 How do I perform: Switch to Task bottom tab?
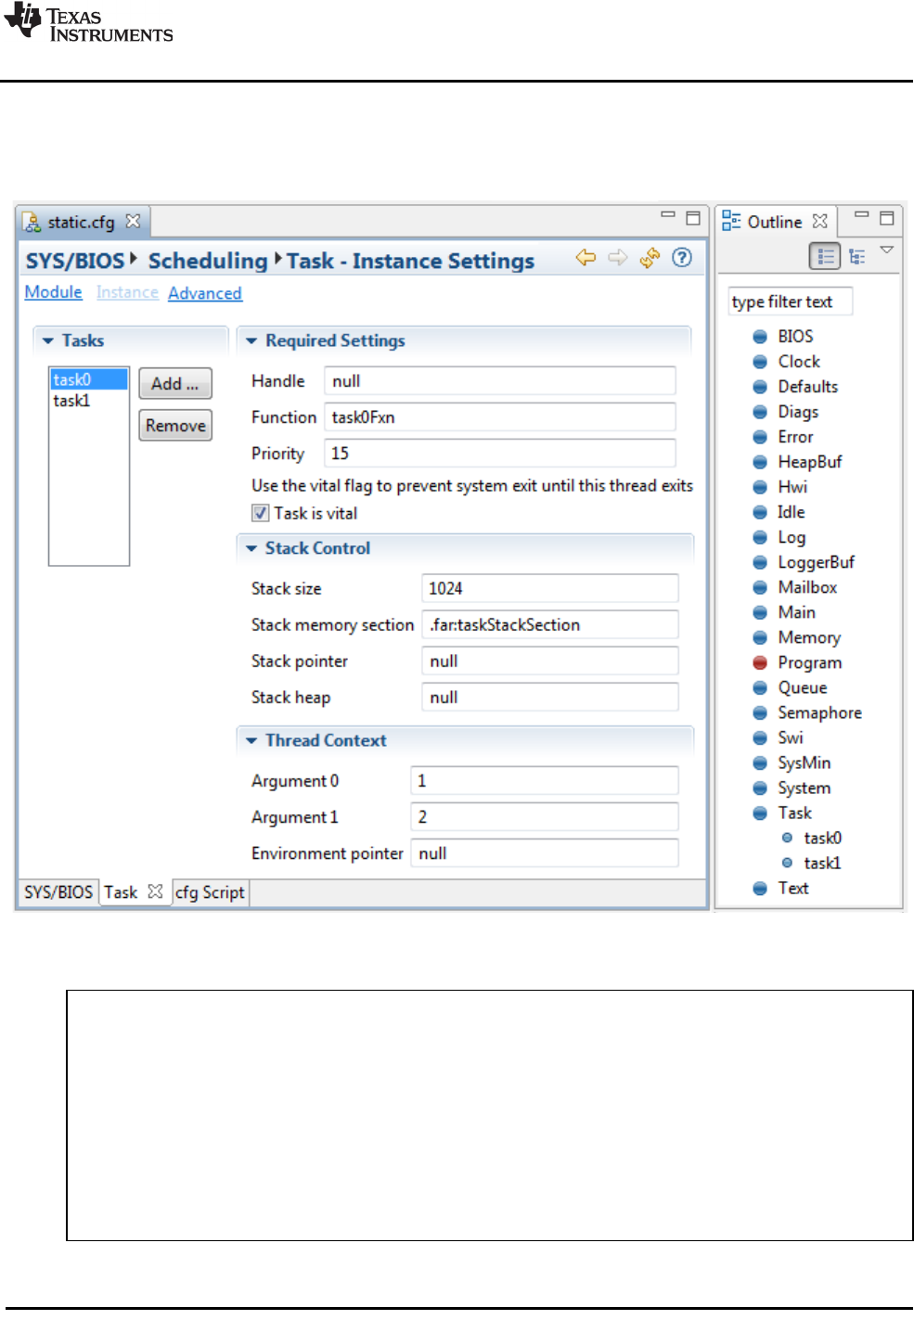[x=121, y=892]
